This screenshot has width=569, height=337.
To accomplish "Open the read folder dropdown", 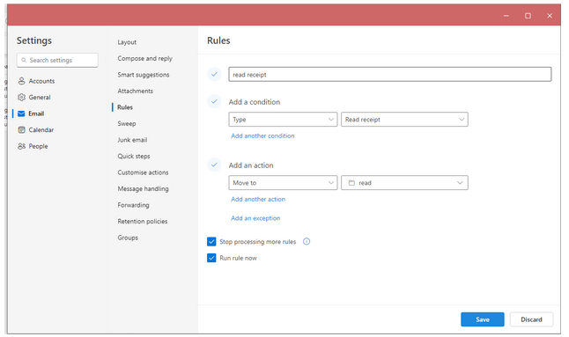I will click(404, 183).
